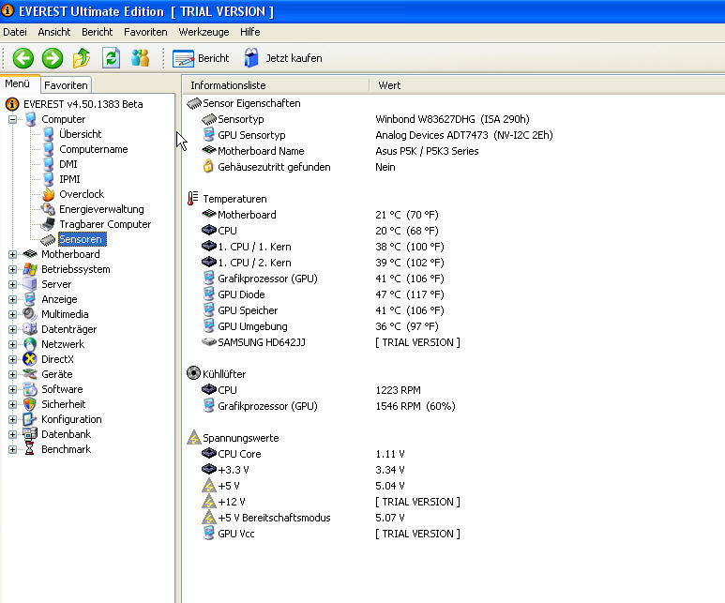
Task: Click the Netzwerk globe icon
Action: 30,344
